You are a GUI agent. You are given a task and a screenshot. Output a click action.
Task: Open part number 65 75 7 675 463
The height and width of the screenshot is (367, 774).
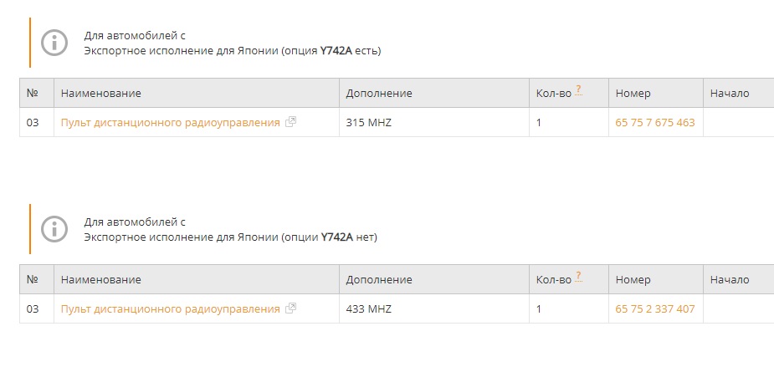coord(654,123)
